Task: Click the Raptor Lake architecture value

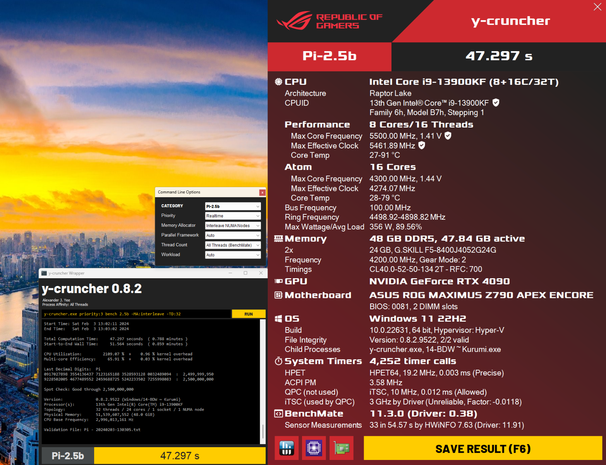Action: tap(390, 93)
